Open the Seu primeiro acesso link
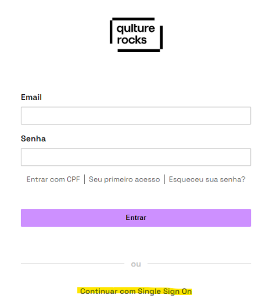273x302 pixels. pos(124,179)
